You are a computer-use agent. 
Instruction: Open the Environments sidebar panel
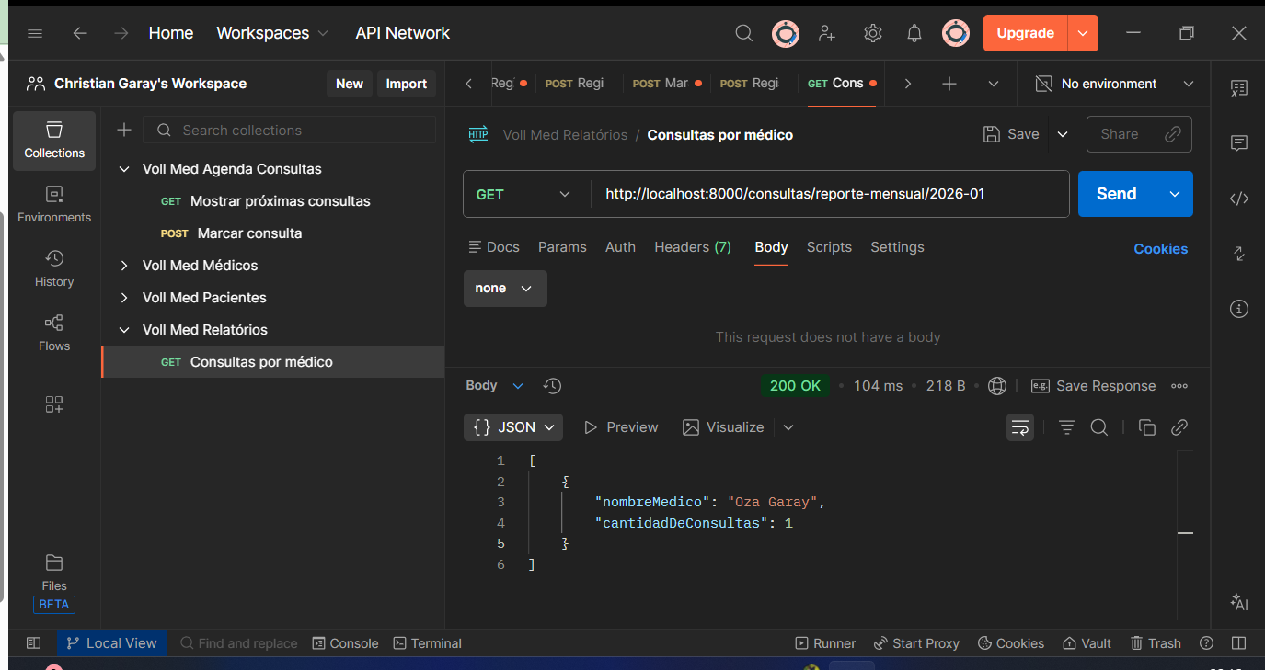(x=54, y=204)
